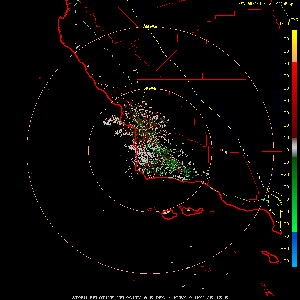Click the 10 knot label on the scale
This screenshot has height=300, width=300.
(286, 138)
